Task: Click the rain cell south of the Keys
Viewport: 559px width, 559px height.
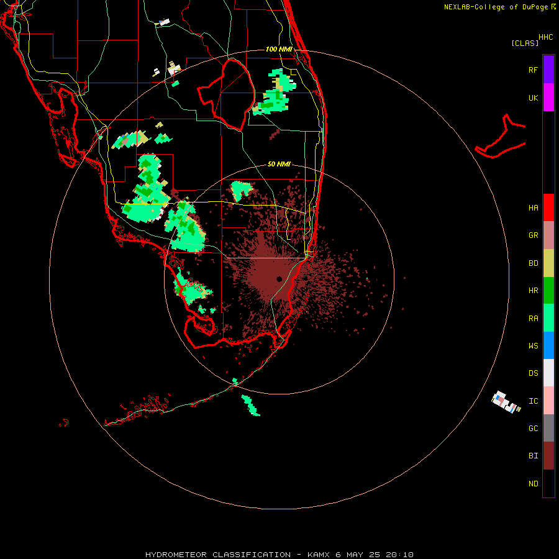Action: [251, 405]
